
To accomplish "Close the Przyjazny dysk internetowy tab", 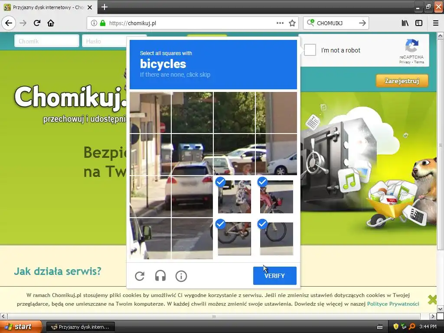I will [90, 7].
